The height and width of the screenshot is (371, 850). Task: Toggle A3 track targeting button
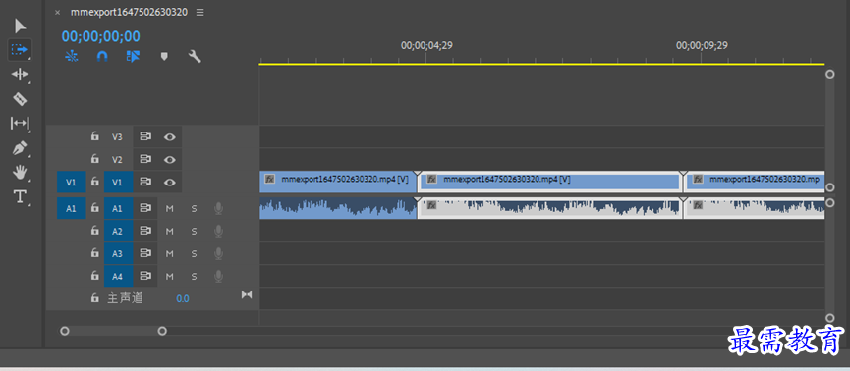[x=118, y=254]
